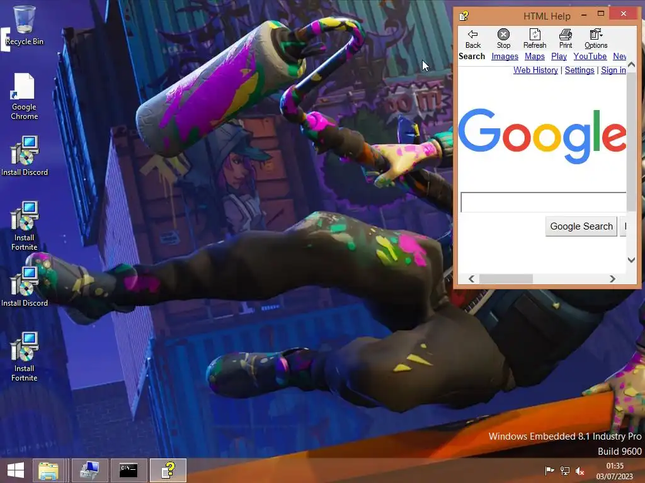The height and width of the screenshot is (483, 645).
Task: Open the YouTube link on Google
Action: [x=590, y=56]
